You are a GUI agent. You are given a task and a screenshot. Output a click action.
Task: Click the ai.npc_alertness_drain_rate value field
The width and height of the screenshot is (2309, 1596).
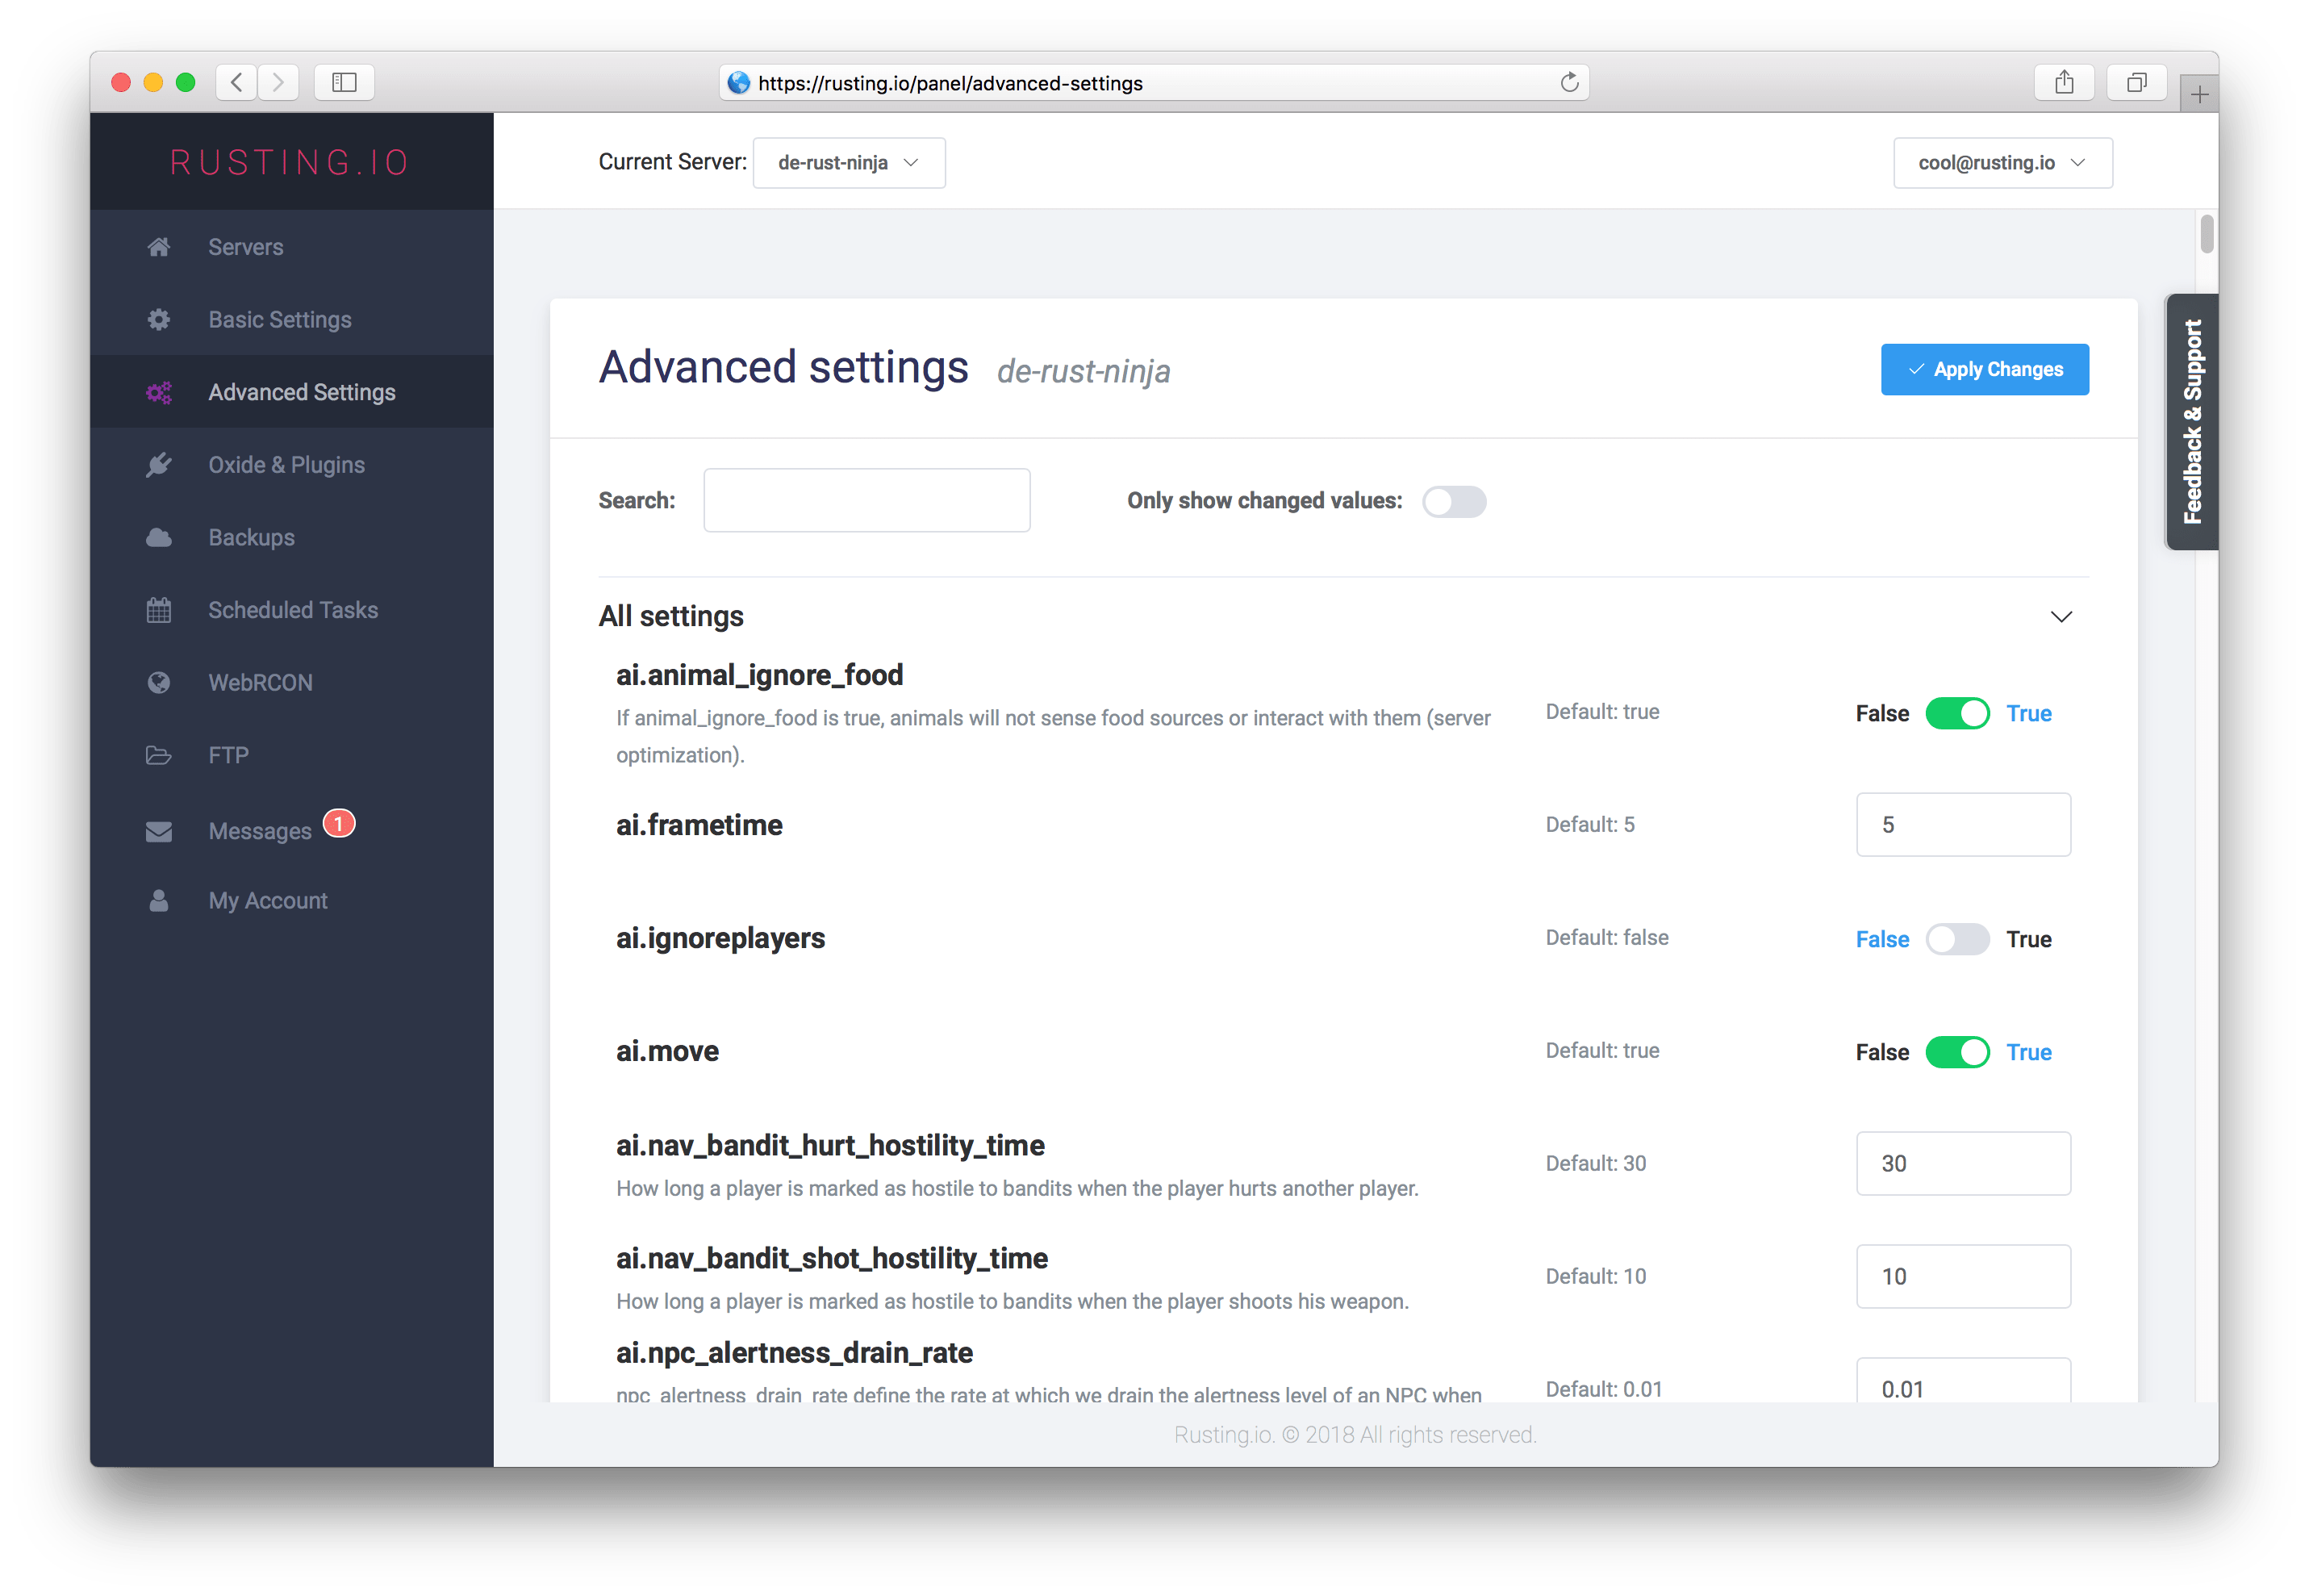[1962, 1381]
